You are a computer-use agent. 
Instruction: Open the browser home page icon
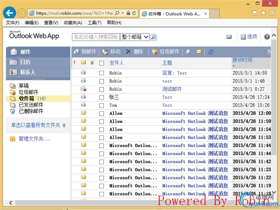pos(255,13)
